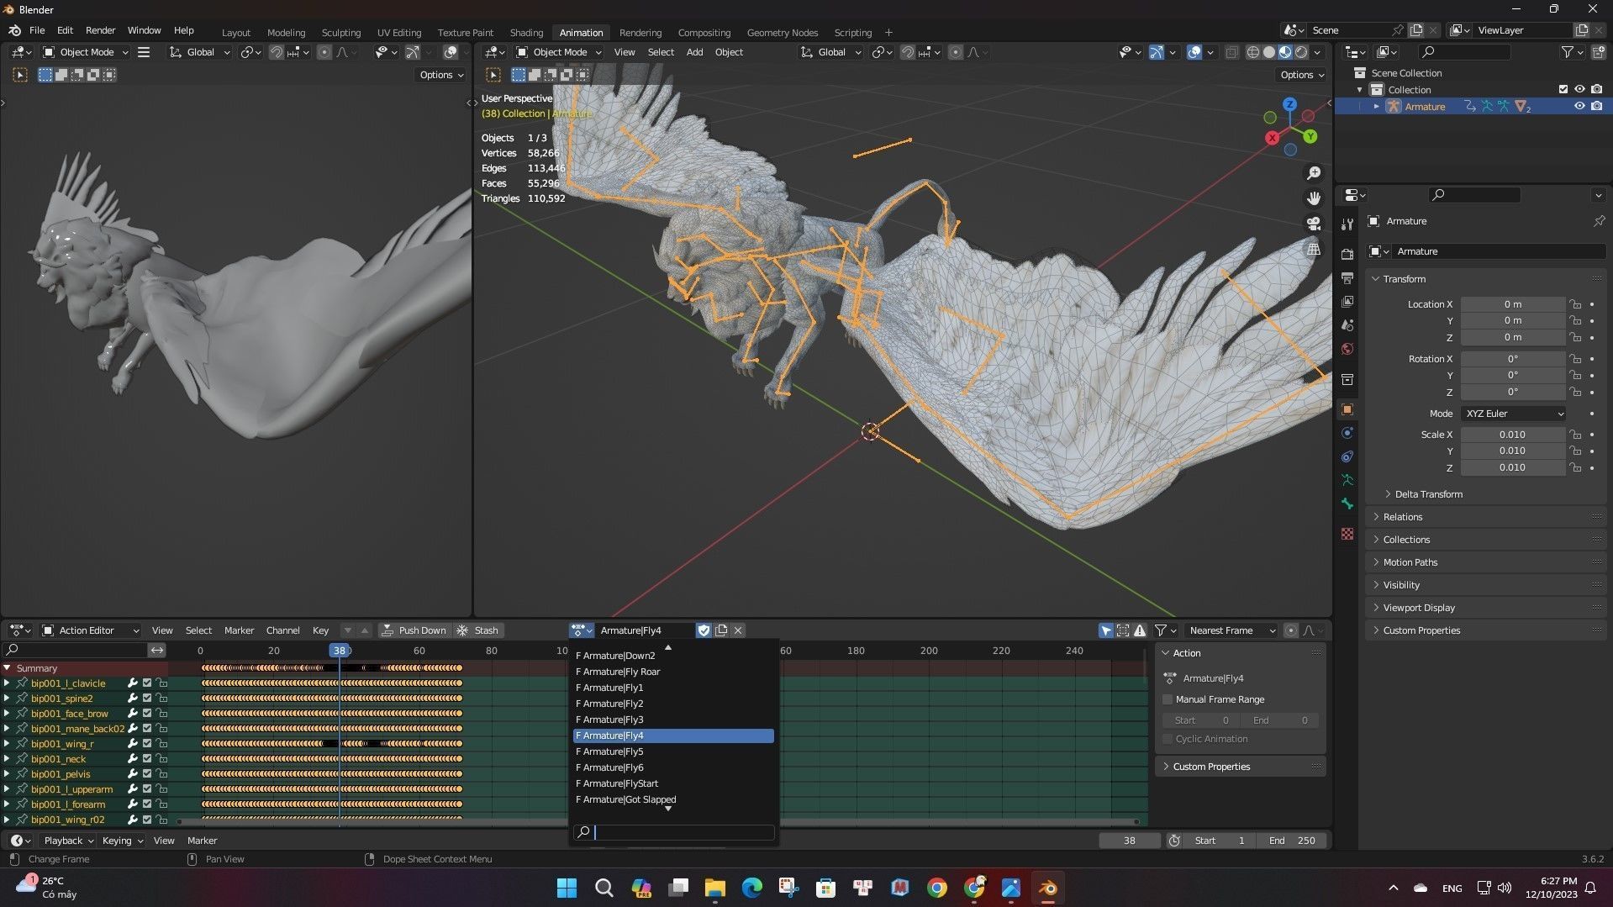
Task: Toggle Armature visibility eye in outliner
Action: [x=1579, y=106]
